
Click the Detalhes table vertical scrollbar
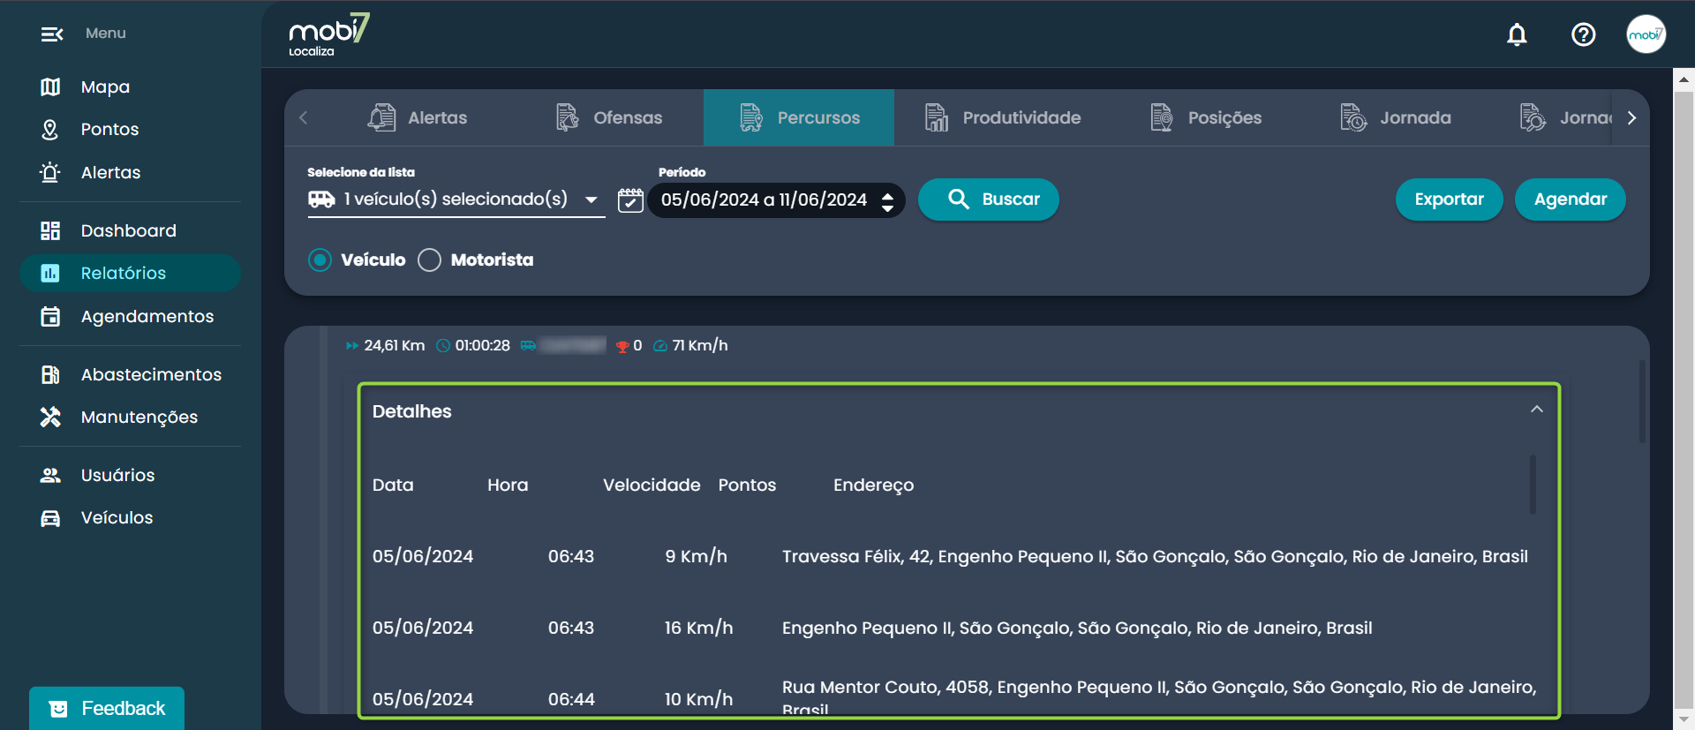(1533, 484)
